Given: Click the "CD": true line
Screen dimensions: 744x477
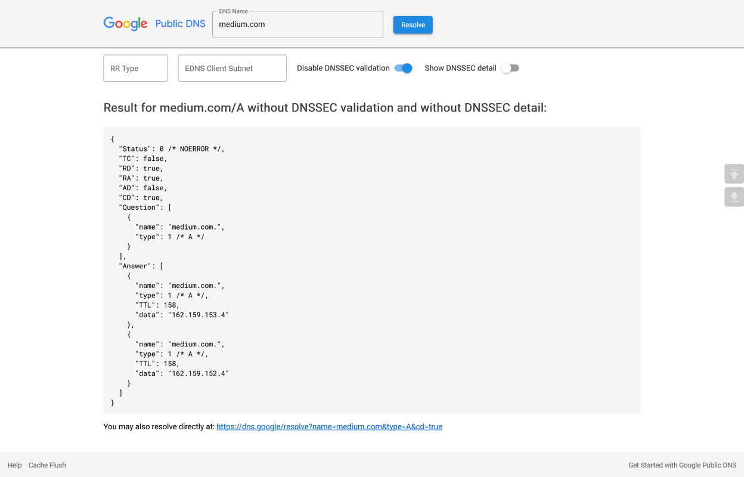Looking at the screenshot, I should pyautogui.click(x=141, y=197).
